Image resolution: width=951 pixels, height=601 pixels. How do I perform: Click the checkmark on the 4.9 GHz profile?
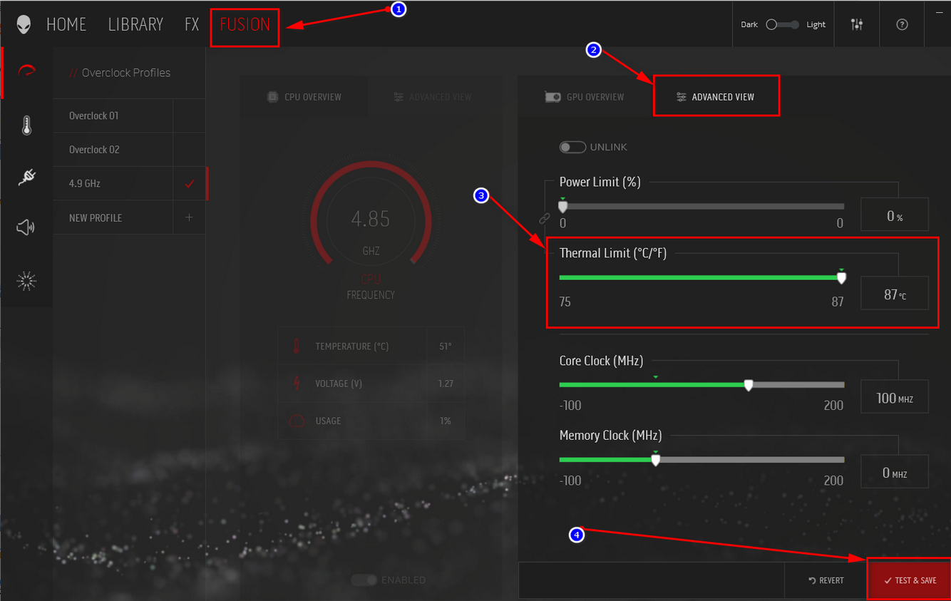pyautogui.click(x=190, y=183)
